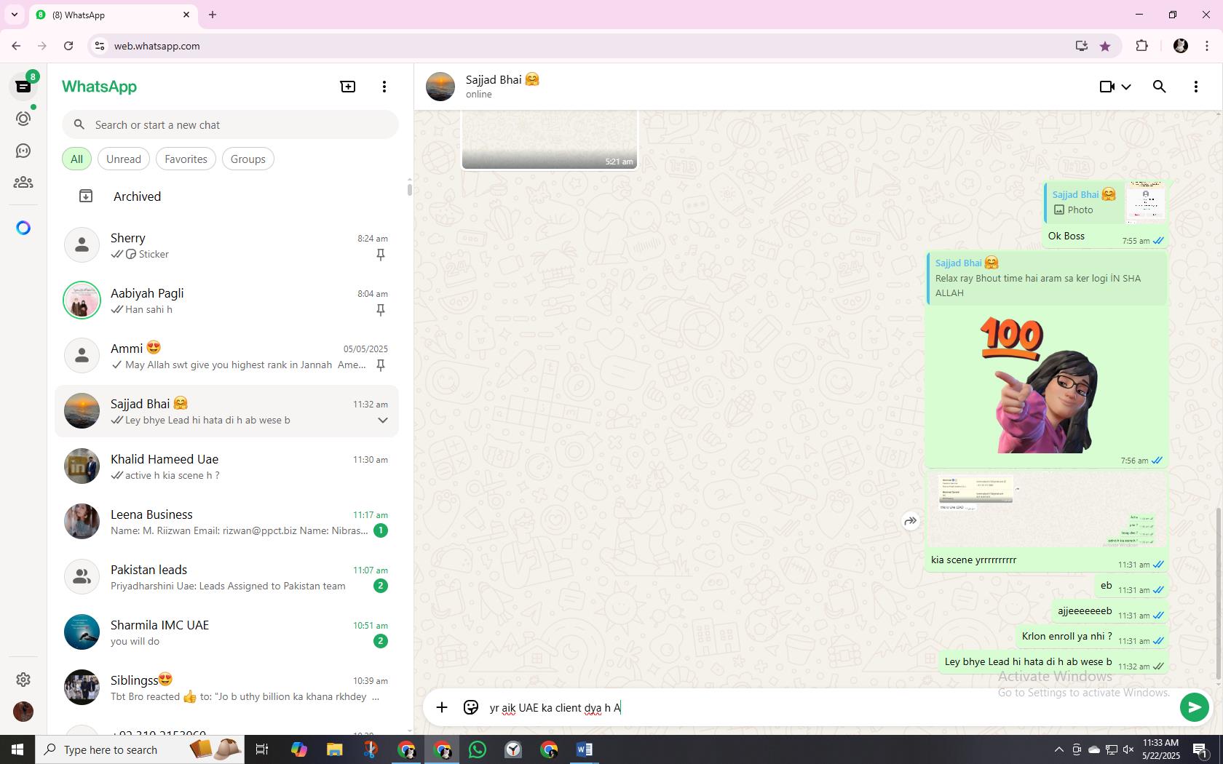
Task: Open the Windows Start menu
Action: tap(17, 749)
